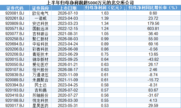Click the 聚仁新材 name cell
The image size is (181, 108).
40,39
